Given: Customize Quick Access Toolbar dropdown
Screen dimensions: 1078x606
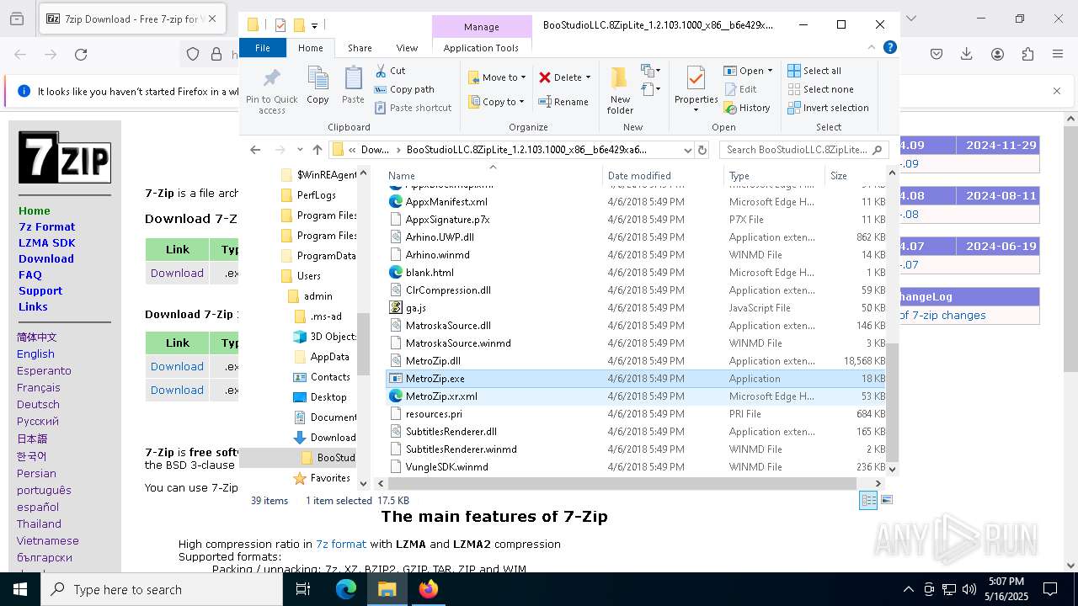Looking at the screenshot, I should pos(314,25).
